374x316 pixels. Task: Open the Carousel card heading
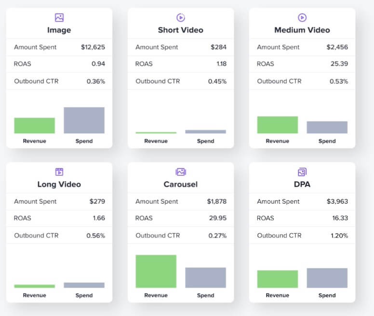pyautogui.click(x=181, y=184)
